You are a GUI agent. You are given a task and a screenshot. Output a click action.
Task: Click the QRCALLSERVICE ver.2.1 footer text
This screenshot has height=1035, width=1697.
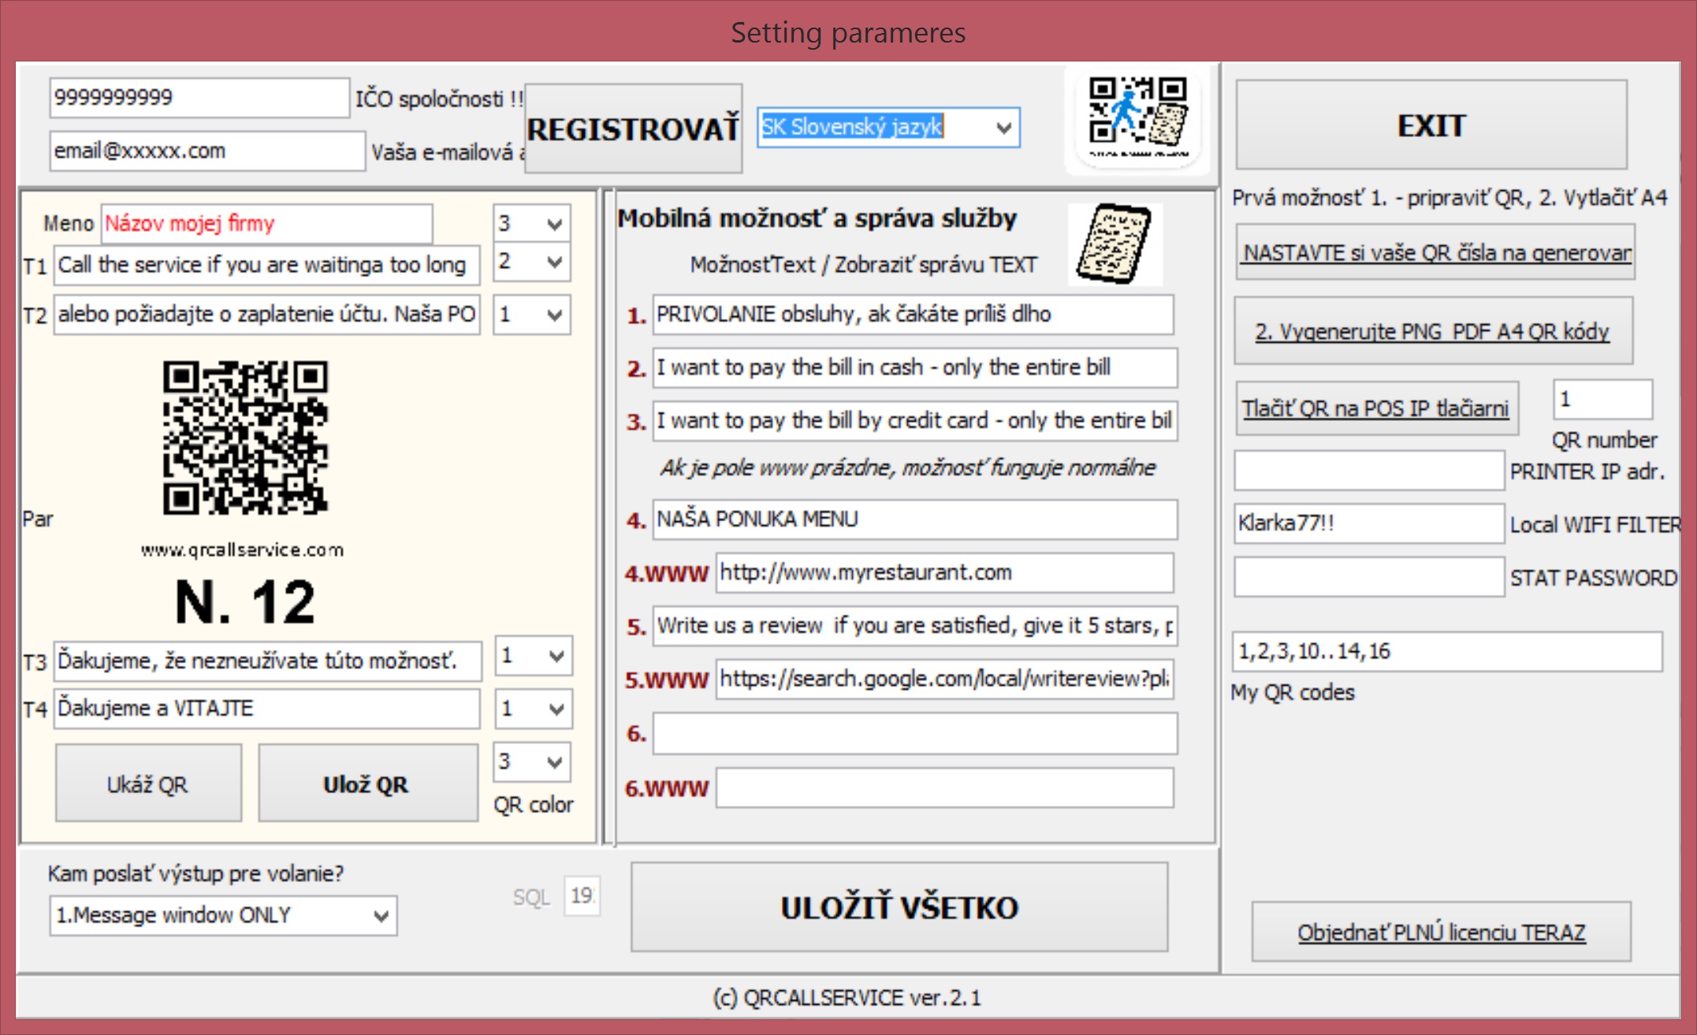pyautogui.click(x=847, y=998)
